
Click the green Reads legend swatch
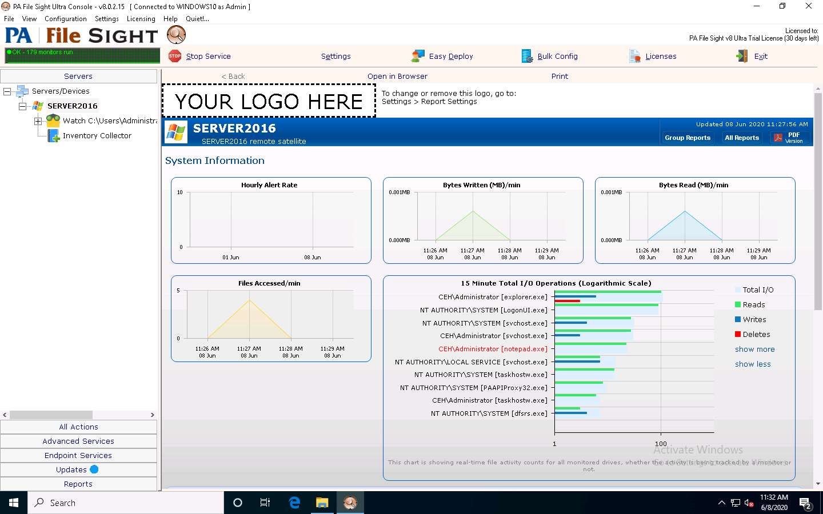(738, 304)
